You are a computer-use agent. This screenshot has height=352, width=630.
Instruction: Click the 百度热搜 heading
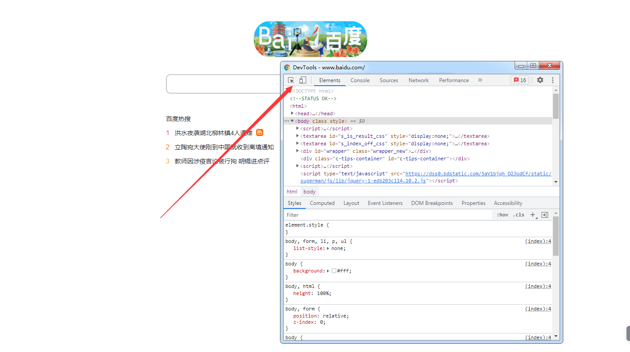tap(178, 119)
